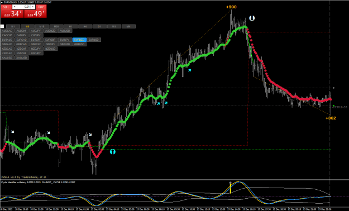Click the orange +900 pips label
The height and width of the screenshot is (211, 349).
coord(231,7)
